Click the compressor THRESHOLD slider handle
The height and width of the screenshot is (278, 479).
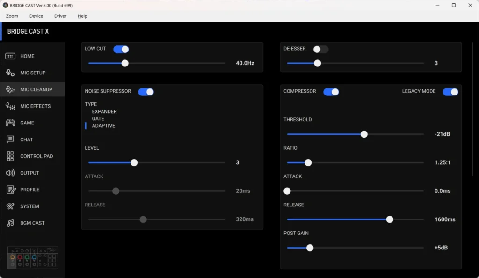point(364,134)
